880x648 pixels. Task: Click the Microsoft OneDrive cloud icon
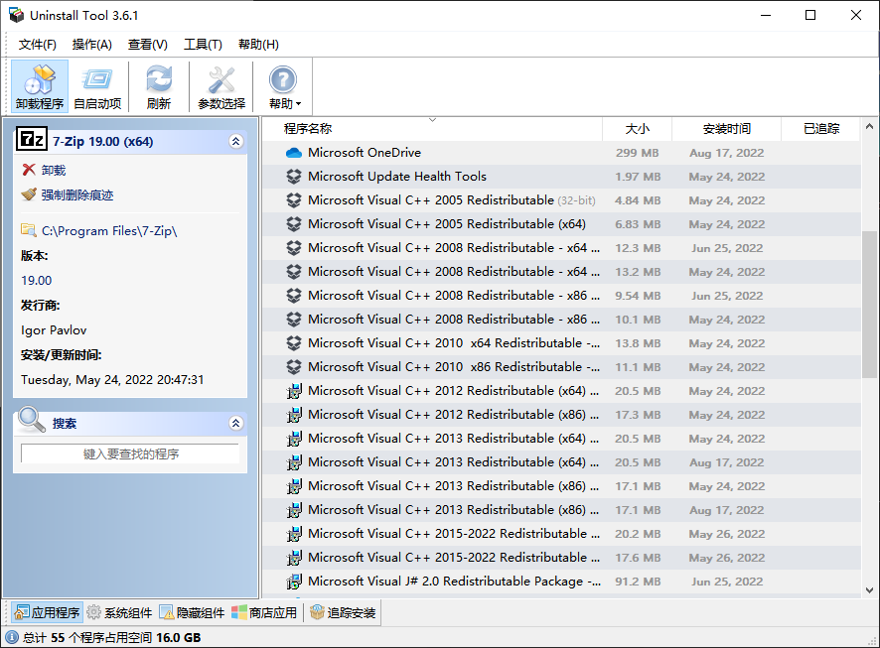tap(294, 154)
